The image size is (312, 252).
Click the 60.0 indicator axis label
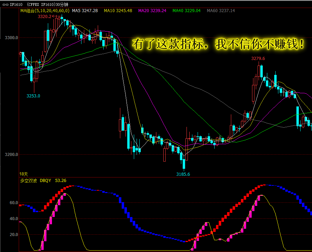(14, 203)
